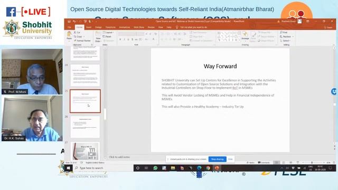Expand the shapes gallery More arrow
Image resolution: width=338 pixels, height=190 pixels.
click(239, 40)
